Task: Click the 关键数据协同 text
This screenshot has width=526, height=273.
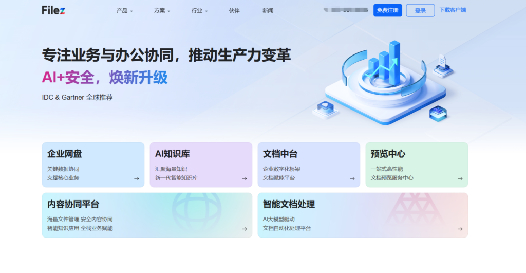Action: (x=63, y=169)
